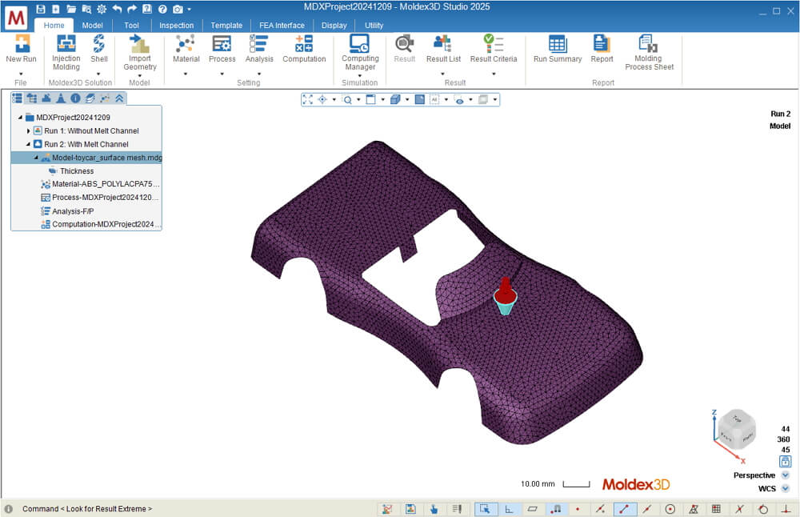800x517 pixels.
Task: Click the view orientation cube
Action: 736,429
